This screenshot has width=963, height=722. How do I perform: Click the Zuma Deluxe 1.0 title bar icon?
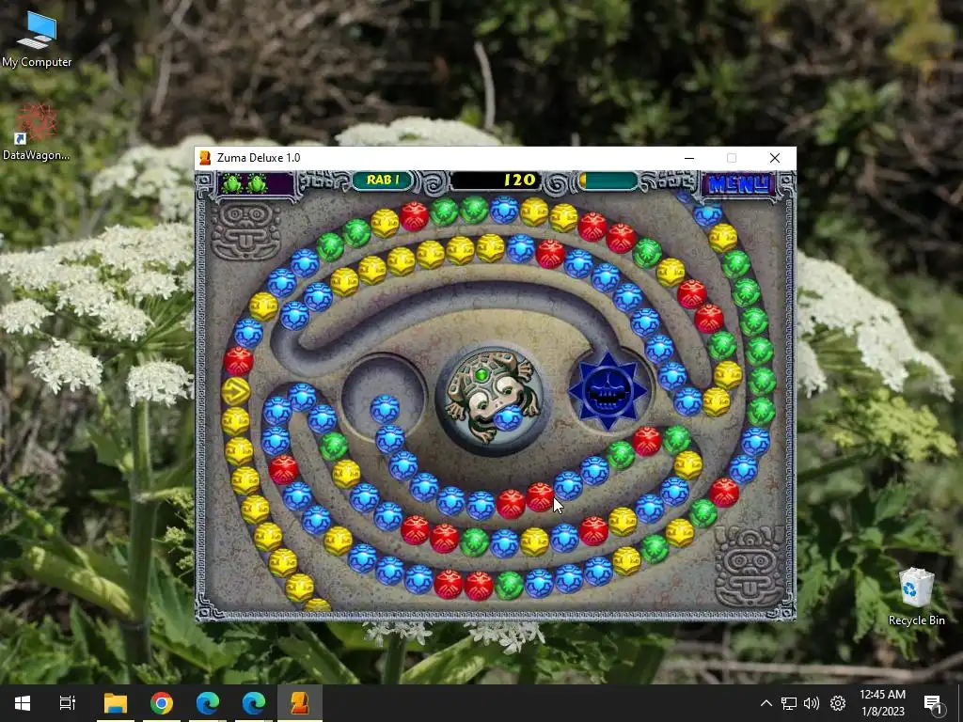click(x=205, y=158)
